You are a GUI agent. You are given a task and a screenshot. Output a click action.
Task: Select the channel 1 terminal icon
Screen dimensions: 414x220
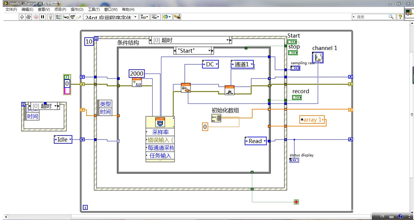318,58
